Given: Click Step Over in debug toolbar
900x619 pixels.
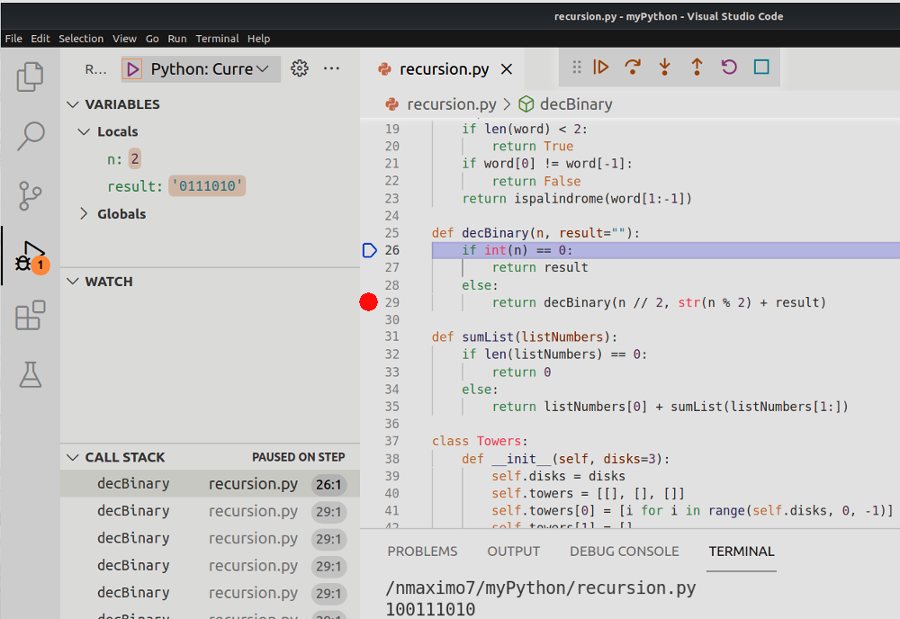Looking at the screenshot, I should (633, 67).
